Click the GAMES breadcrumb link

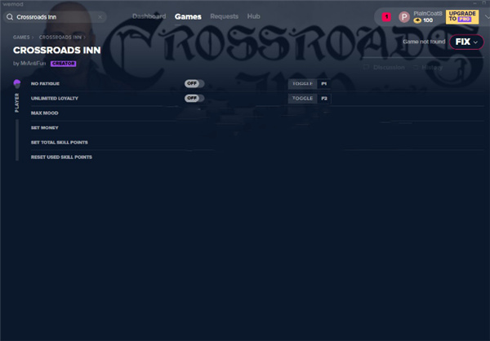[x=21, y=38]
